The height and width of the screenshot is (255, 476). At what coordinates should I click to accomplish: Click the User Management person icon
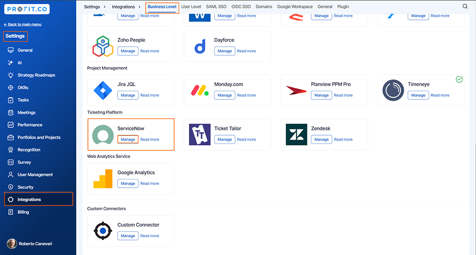click(x=11, y=174)
